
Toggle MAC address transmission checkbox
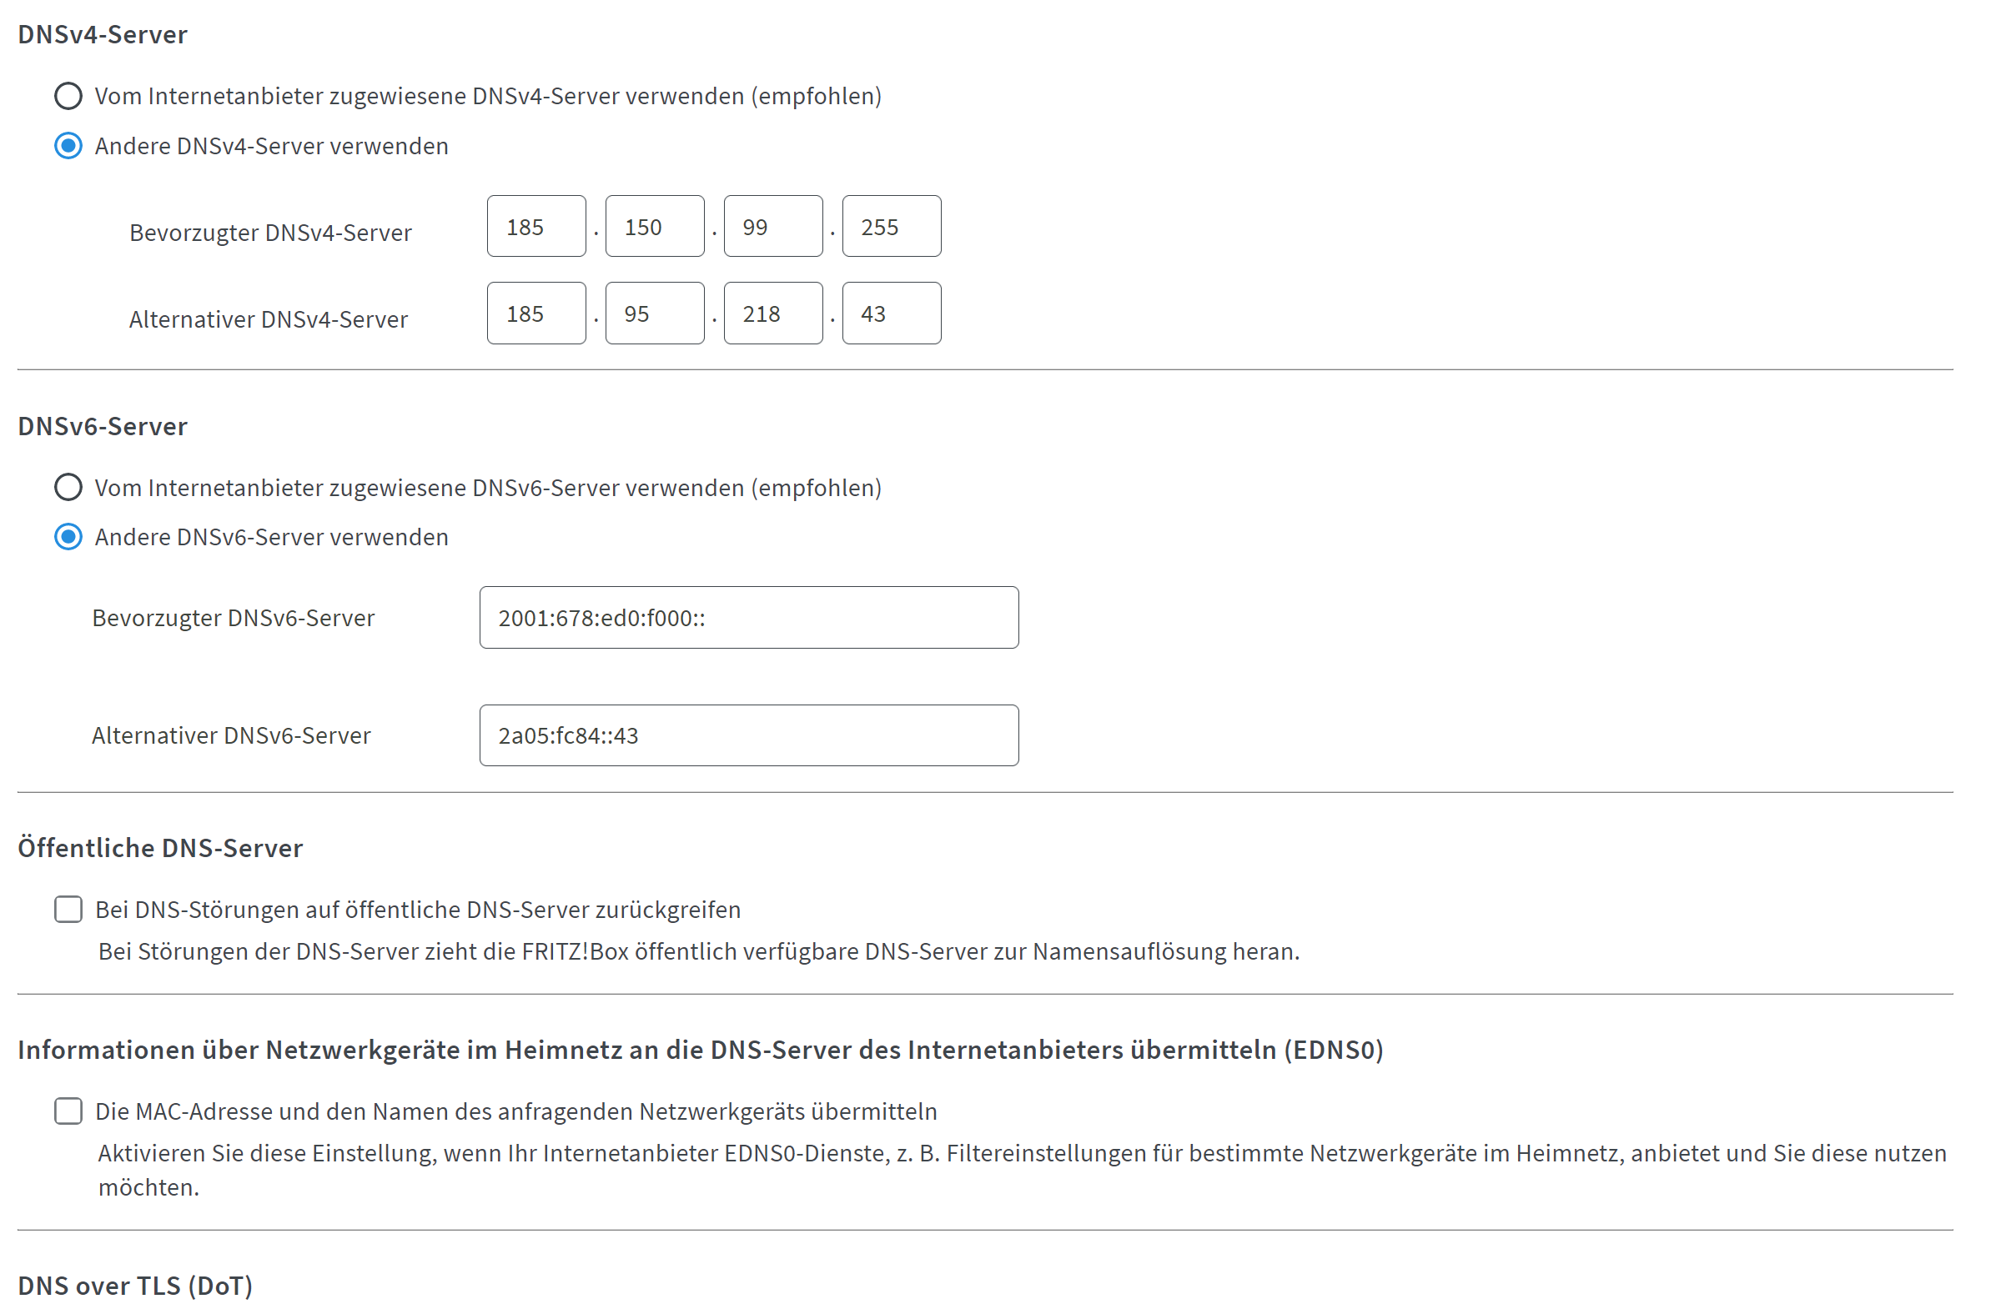click(x=68, y=1113)
